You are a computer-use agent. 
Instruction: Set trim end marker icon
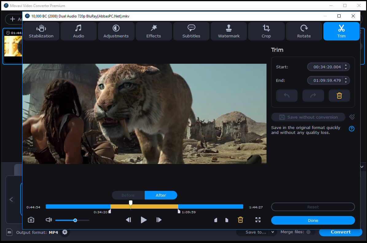coord(227,220)
